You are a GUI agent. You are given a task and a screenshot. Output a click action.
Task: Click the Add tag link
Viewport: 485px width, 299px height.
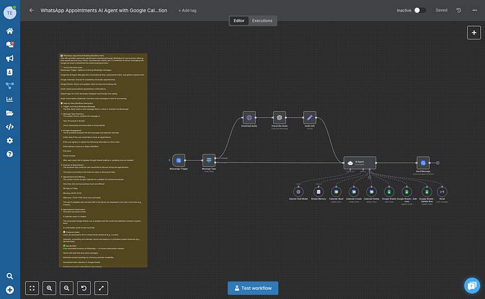(x=187, y=10)
